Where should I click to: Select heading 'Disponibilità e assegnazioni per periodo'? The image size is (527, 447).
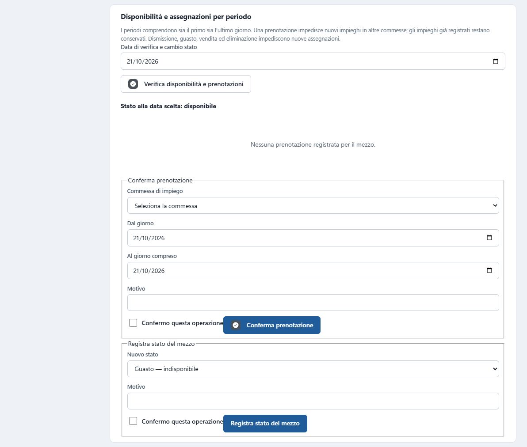click(x=186, y=16)
